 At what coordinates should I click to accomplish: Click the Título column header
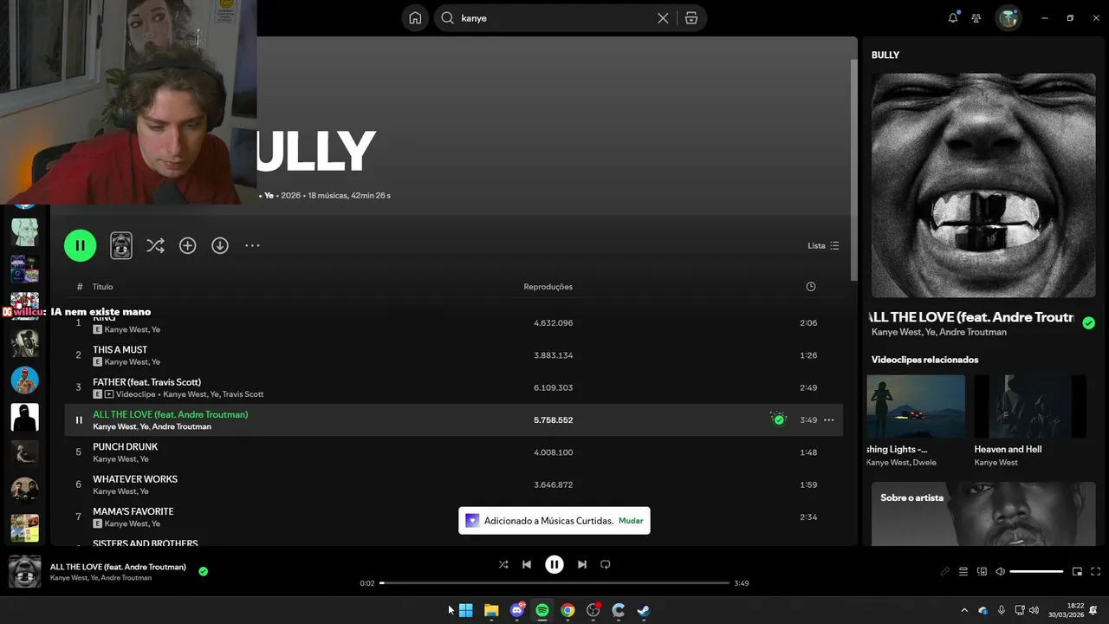pyautogui.click(x=103, y=287)
